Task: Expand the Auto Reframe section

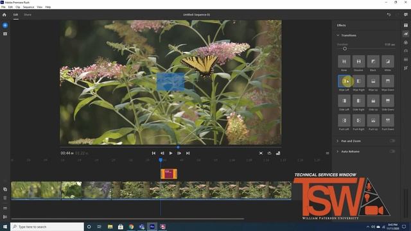Action: point(338,151)
